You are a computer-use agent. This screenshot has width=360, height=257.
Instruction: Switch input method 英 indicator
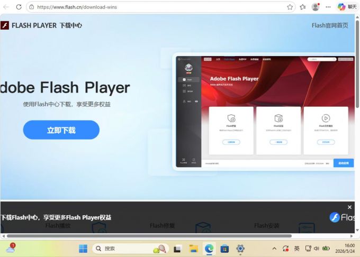(296, 249)
